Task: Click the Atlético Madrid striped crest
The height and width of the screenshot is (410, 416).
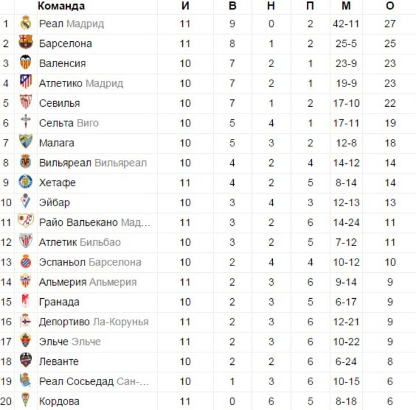Action: click(x=25, y=82)
